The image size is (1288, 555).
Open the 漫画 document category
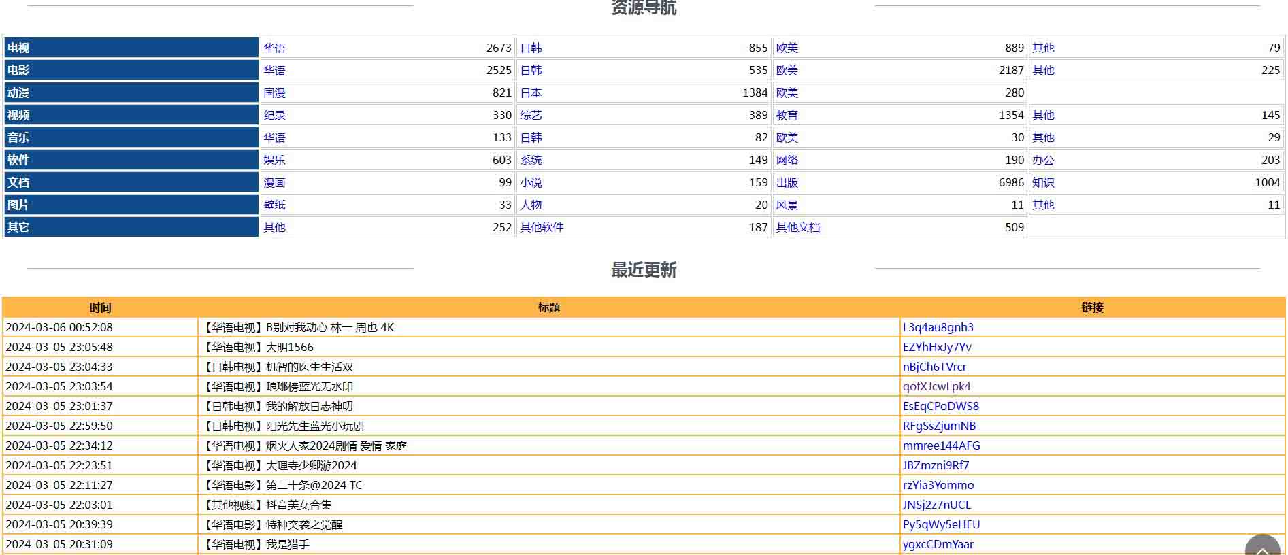[274, 182]
